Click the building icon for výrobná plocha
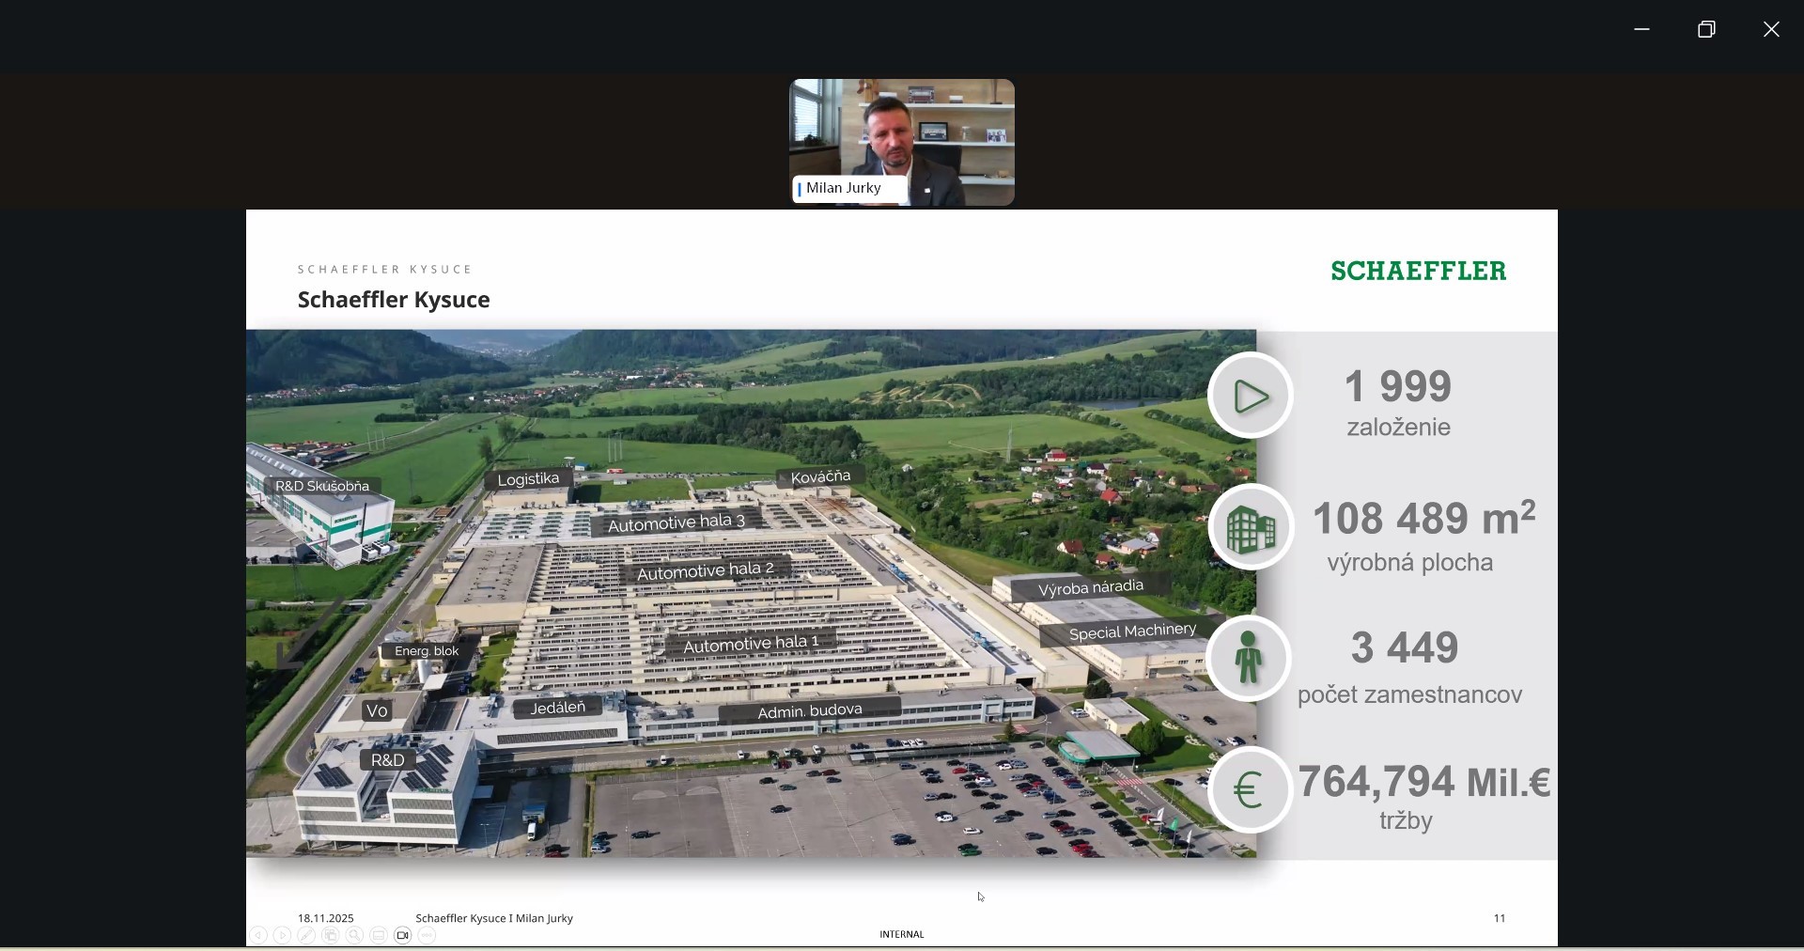 1251,529
